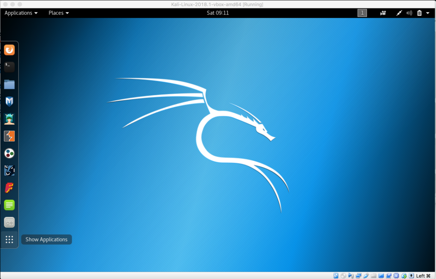
Task: Open the Sat 09:11 clock calendar
Action: click(218, 13)
